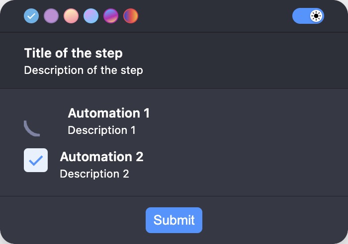Choose the solid purple theme swatch
Screen dimensions: 348x244
[x=51, y=16]
